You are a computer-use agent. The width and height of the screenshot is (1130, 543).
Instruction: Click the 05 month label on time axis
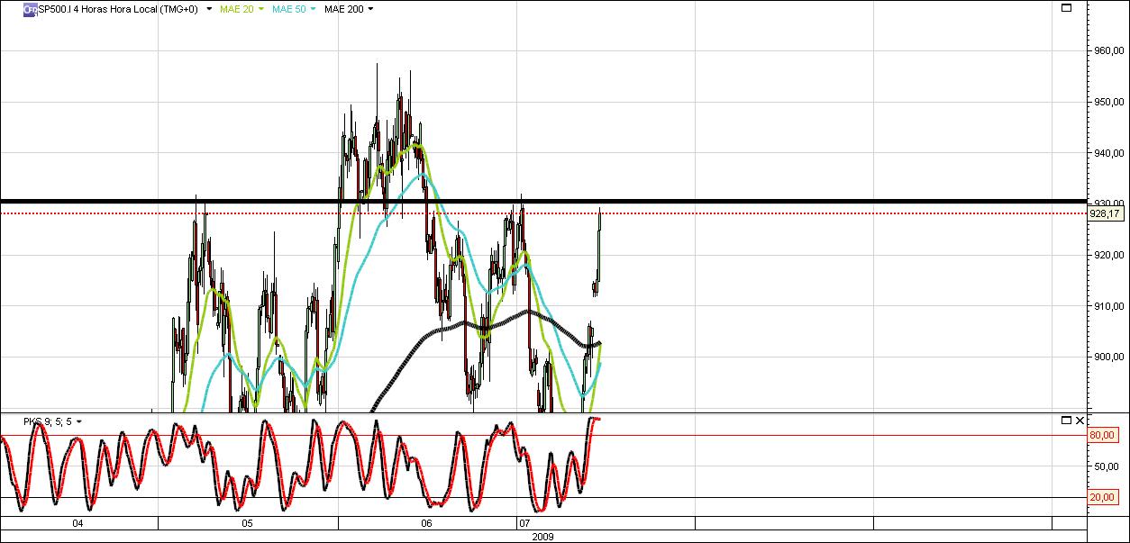247,523
